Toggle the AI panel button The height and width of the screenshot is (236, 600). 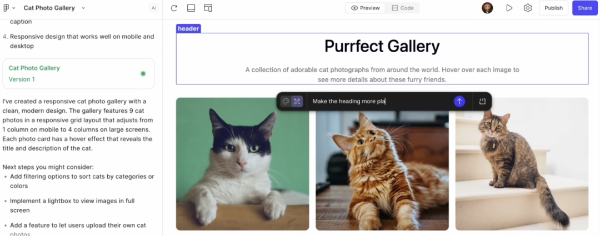tap(154, 8)
